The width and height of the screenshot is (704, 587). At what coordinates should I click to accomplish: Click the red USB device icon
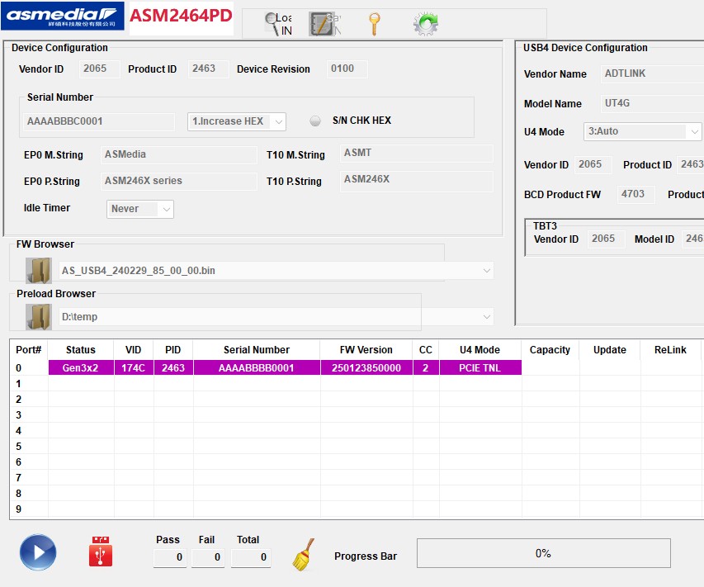pos(101,552)
